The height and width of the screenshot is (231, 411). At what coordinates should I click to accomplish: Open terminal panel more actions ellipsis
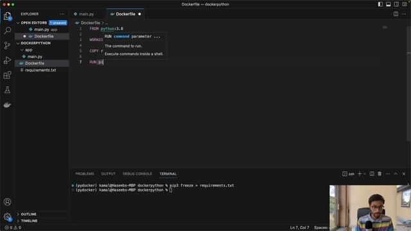[388, 174]
